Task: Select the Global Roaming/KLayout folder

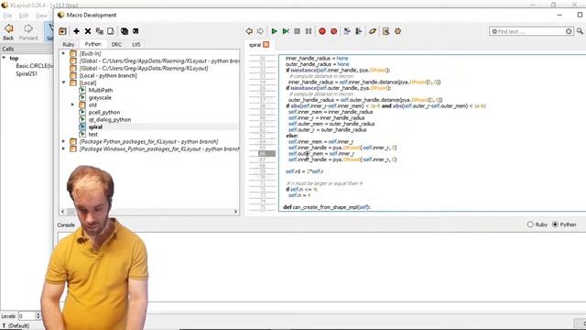Action: (x=144, y=68)
